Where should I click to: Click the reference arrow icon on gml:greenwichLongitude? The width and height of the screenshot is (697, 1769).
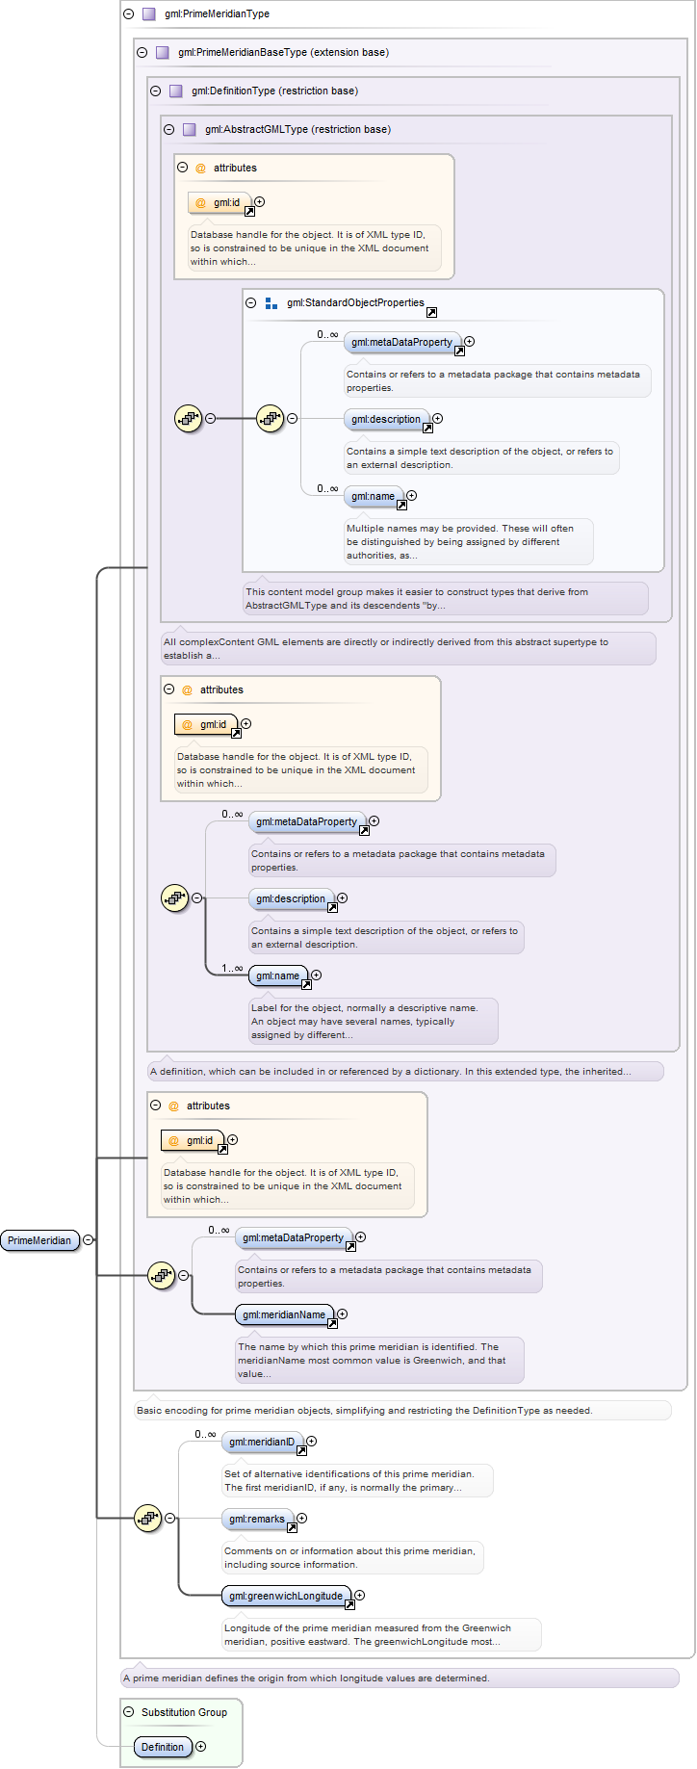349,1604
